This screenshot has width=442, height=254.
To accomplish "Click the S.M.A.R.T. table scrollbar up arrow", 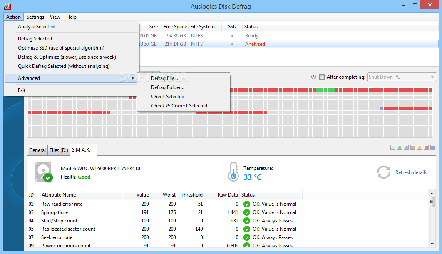I will (432, 193).
